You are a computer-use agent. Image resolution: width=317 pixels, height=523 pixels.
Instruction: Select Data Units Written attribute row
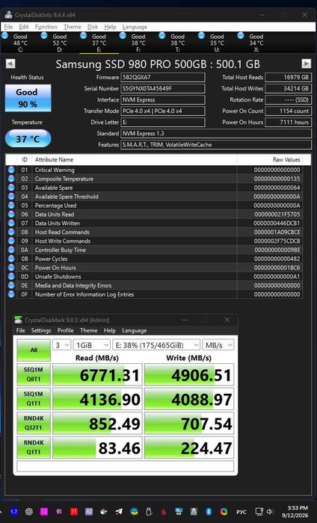155,223
